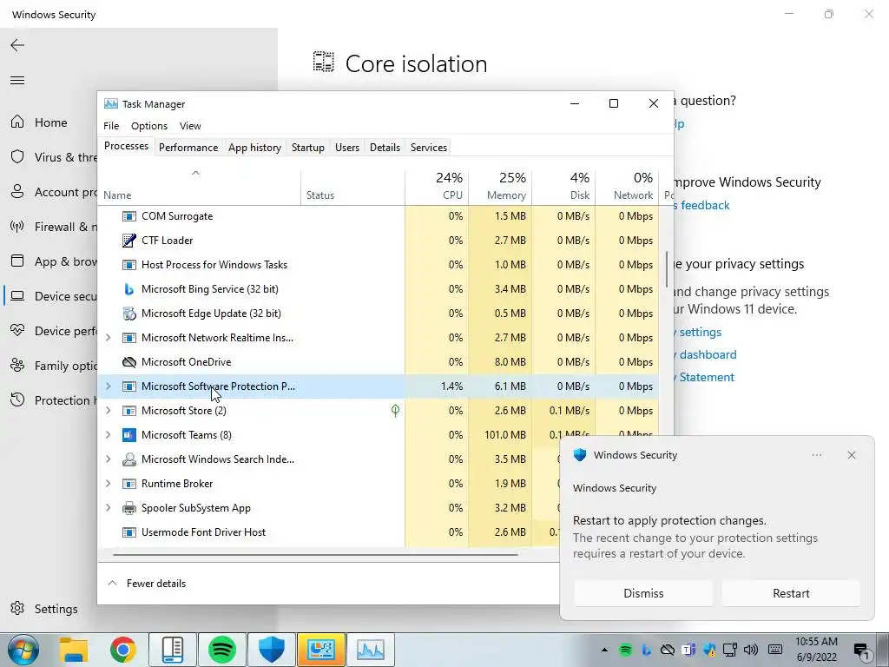This screenshot has width=889, height=667.
Task: Click the Account protection person icon
Action: click(x=17, y=192)
